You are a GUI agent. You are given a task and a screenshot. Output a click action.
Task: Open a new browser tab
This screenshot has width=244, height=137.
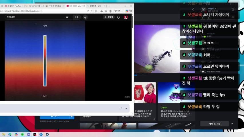tap(109, 6)
